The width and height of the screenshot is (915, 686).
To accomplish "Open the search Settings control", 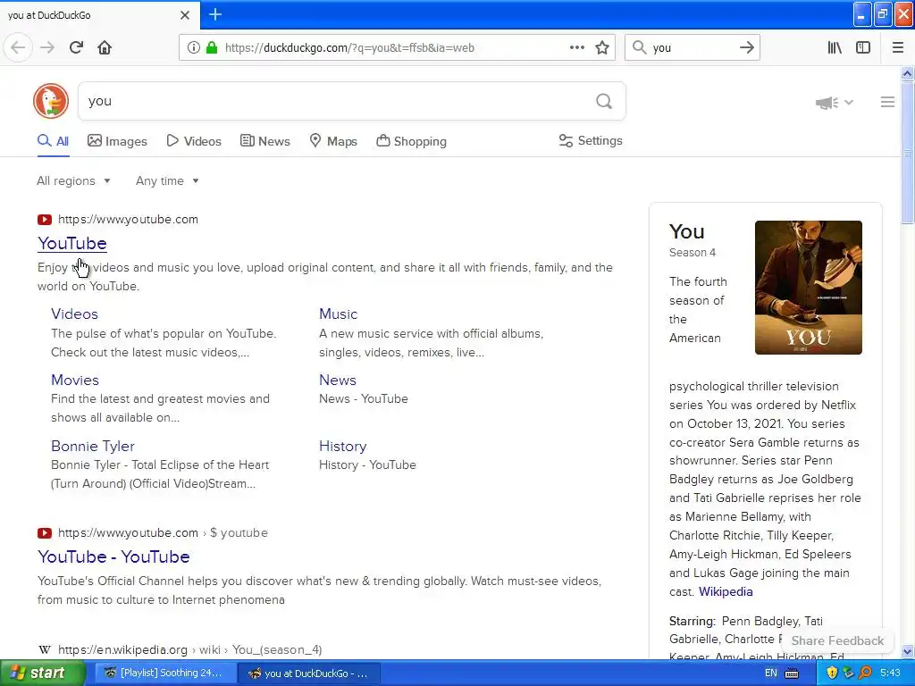I will [x=591, y=140].
